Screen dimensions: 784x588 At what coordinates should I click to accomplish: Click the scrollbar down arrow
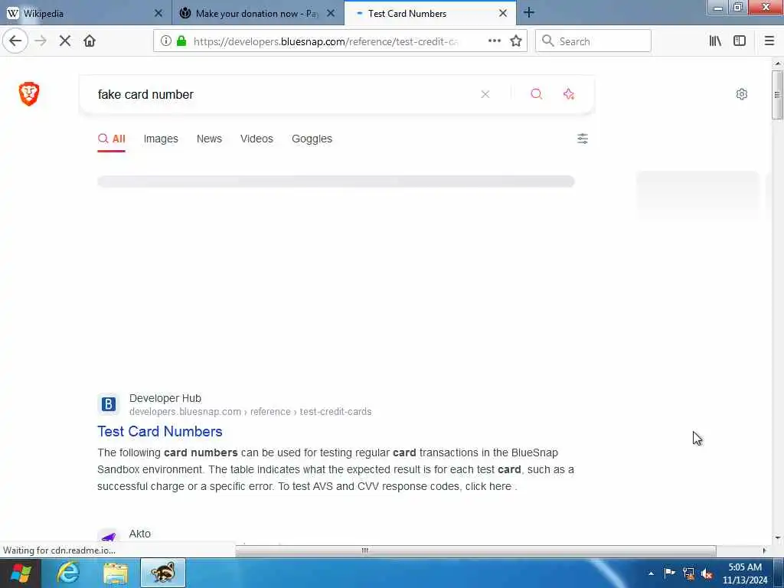point(778,538)
